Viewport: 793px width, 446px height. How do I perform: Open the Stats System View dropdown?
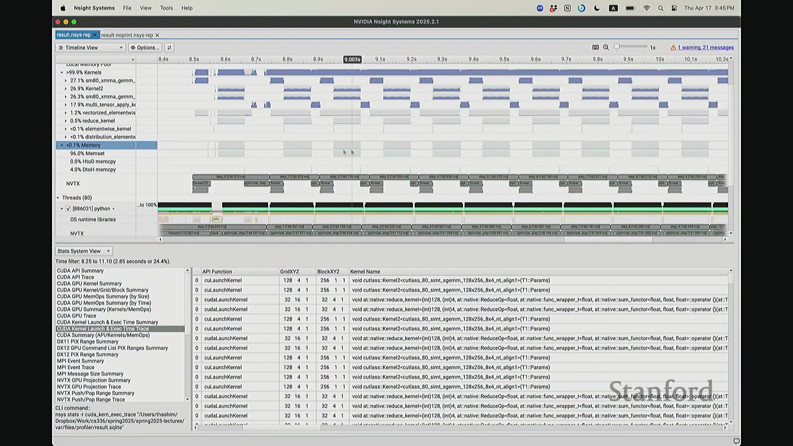pos(84,251)
